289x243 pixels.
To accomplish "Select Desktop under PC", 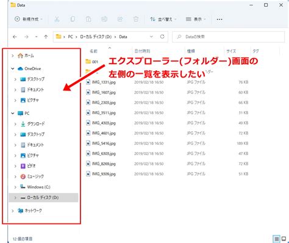I will pos(36,134).
